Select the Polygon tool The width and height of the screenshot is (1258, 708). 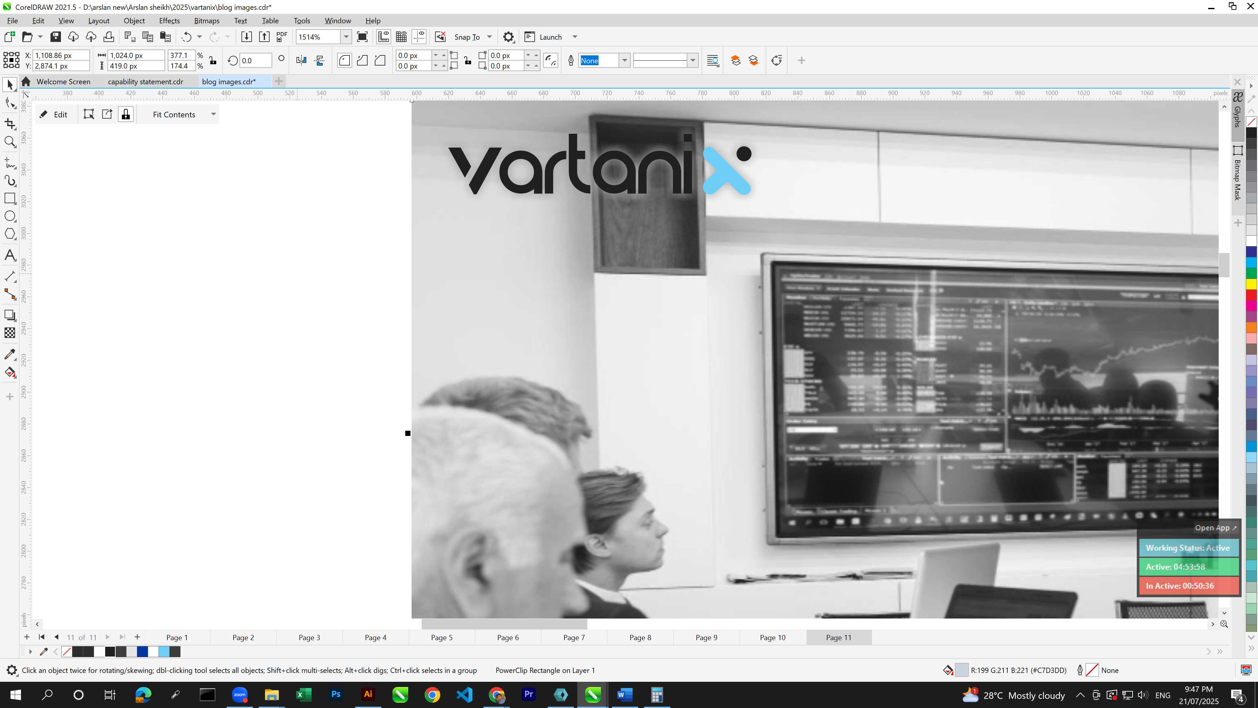[10, 234]
